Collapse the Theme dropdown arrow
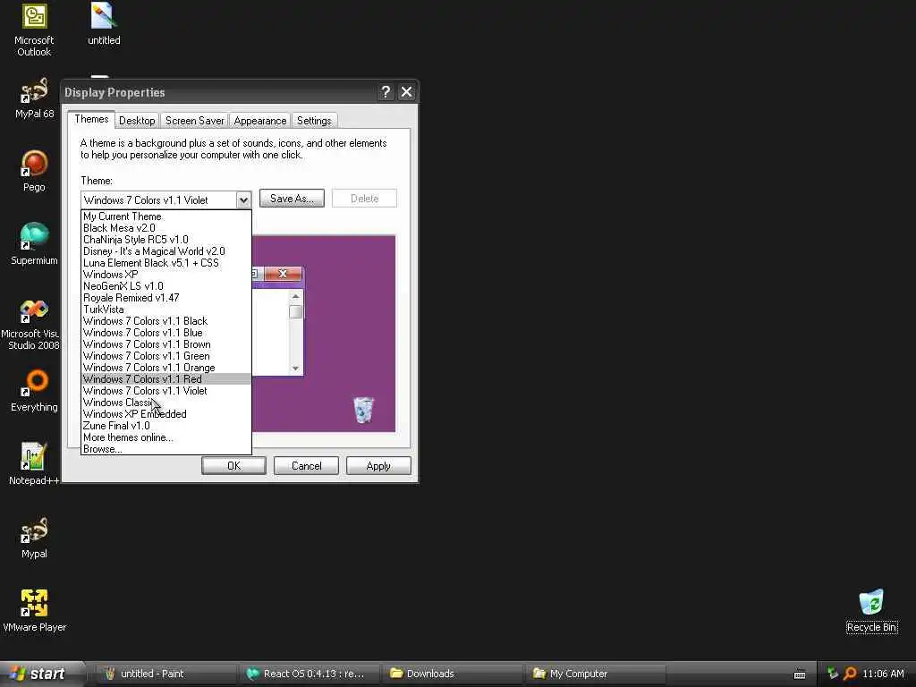The width and height of the screenshot is (916, 687). pyautogui.click(x=243, y=199)
